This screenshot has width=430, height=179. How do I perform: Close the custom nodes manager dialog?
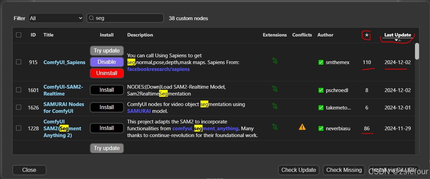(x=29, y=170)
